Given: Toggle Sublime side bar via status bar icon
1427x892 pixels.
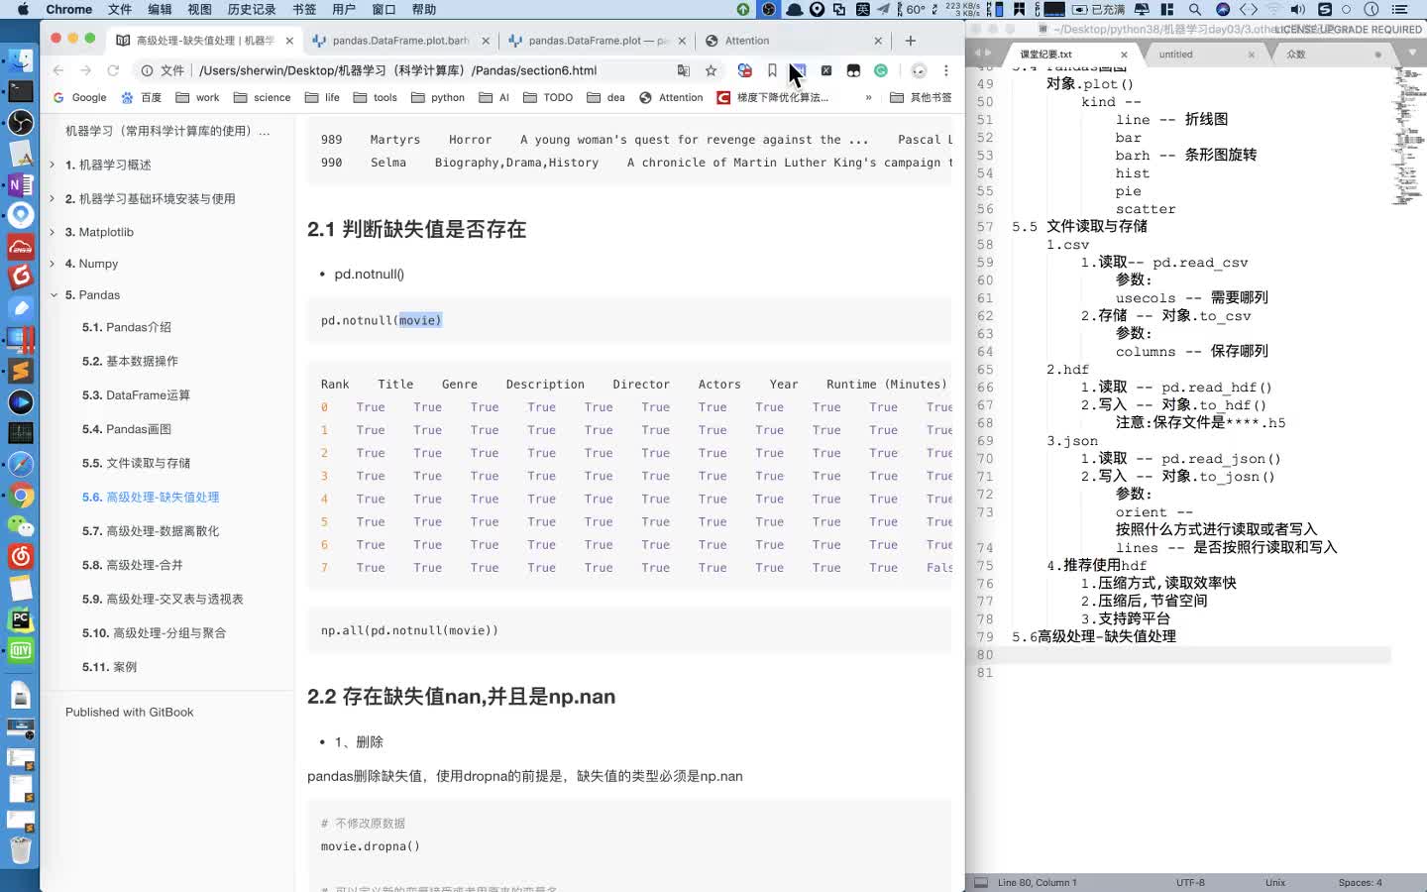Looking at the screenshot, I should [x=981, y=882].
